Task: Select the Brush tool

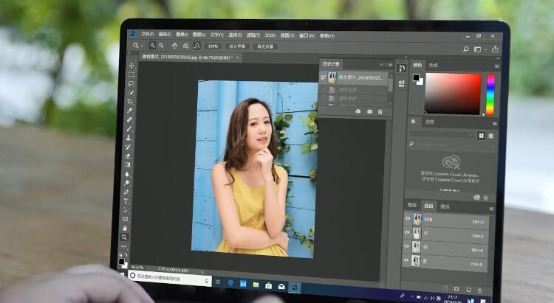Action: coord(129,129)
